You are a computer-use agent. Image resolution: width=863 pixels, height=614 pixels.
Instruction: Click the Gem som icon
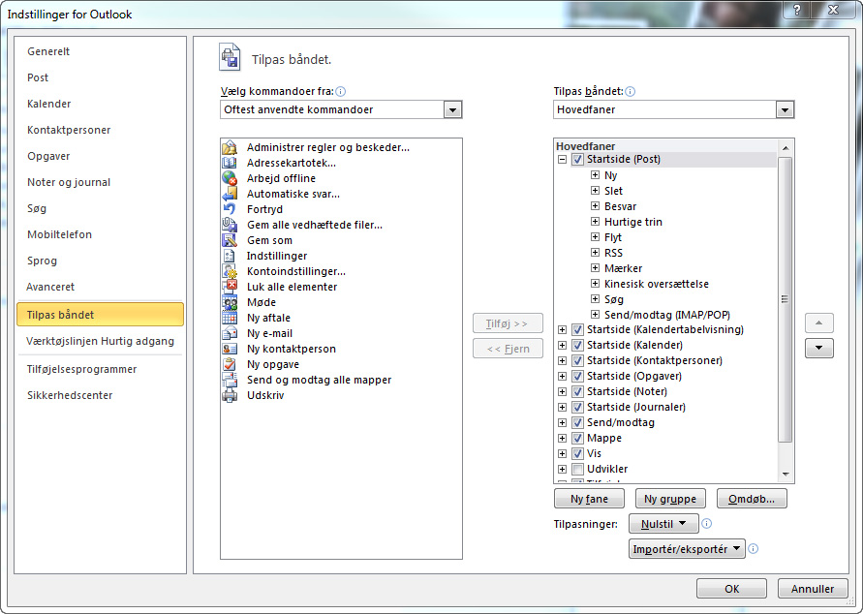click(x=230, y=240)
